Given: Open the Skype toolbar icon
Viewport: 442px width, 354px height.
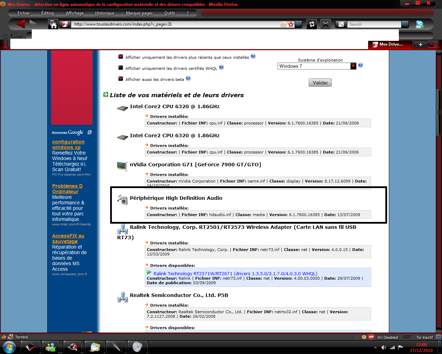Looking at the screenshot, I should tap(420, 24).
